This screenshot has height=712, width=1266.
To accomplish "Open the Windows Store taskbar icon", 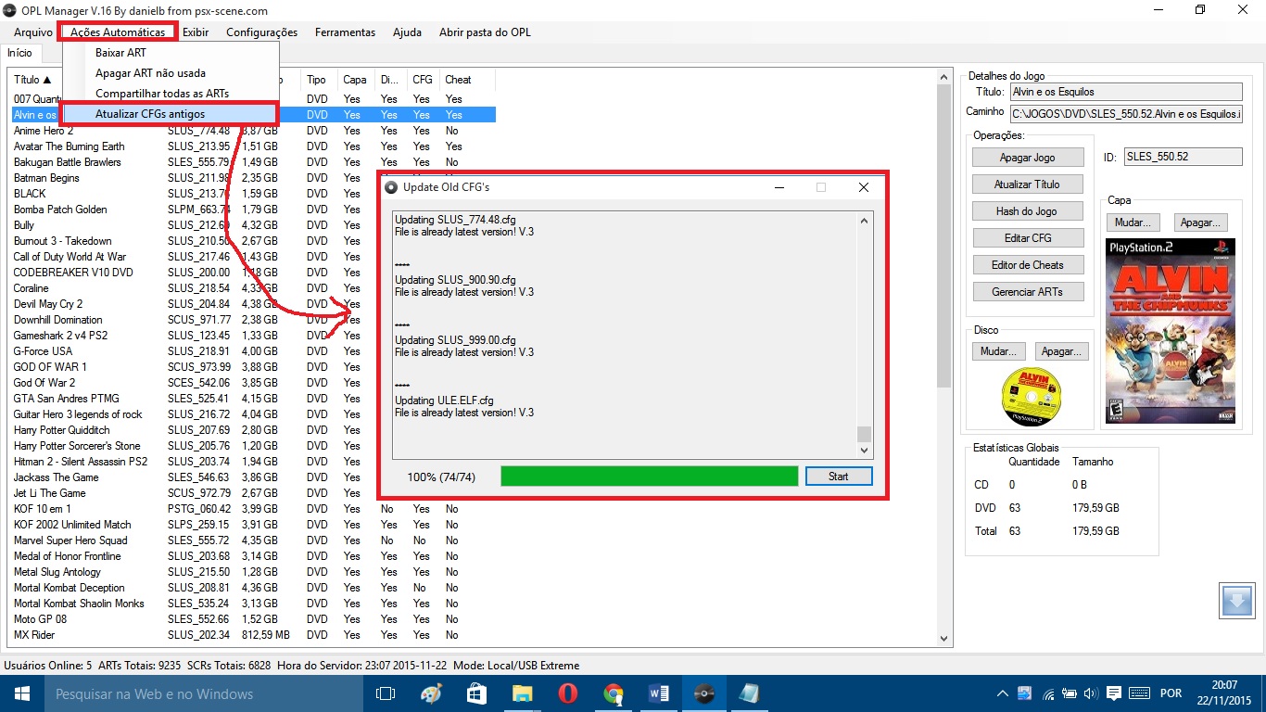I will 476,693.
